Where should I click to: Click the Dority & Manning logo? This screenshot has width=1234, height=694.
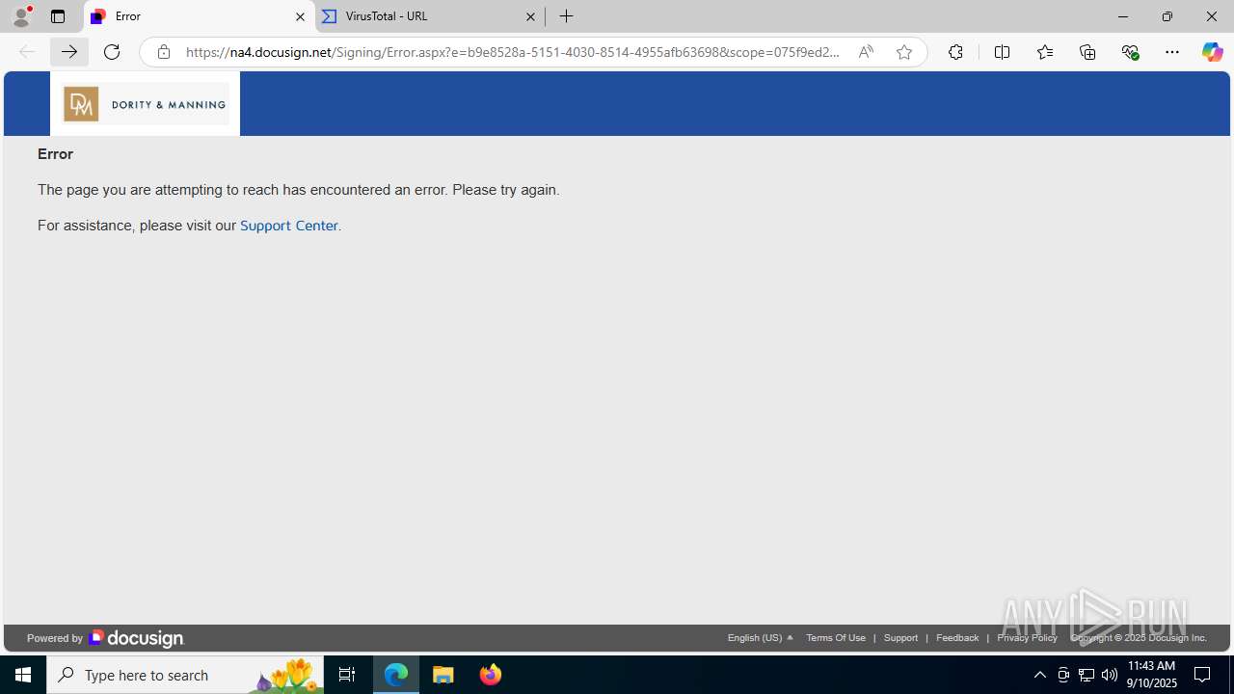[x=145, y=104]
